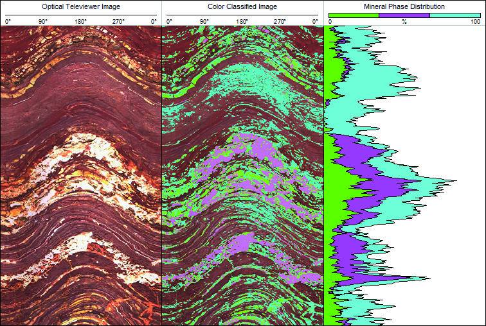Click the large white mineral patch in the optical image

point(84,154)
